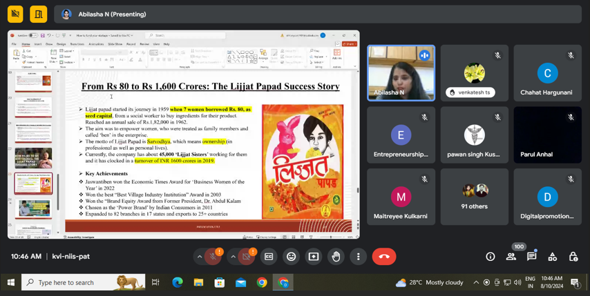Screen dimensions: 590x296
Task: Open the File tab in PowerPoint
Action: click(15, 44)
